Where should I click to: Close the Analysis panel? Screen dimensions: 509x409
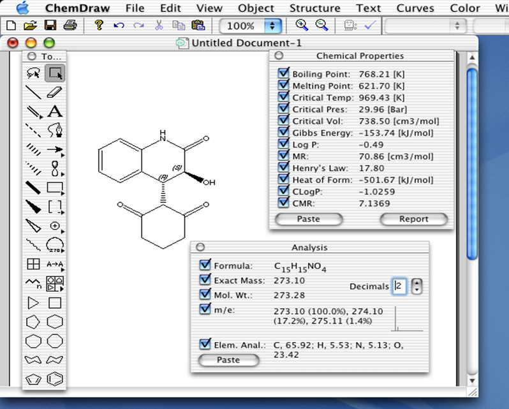200,247
